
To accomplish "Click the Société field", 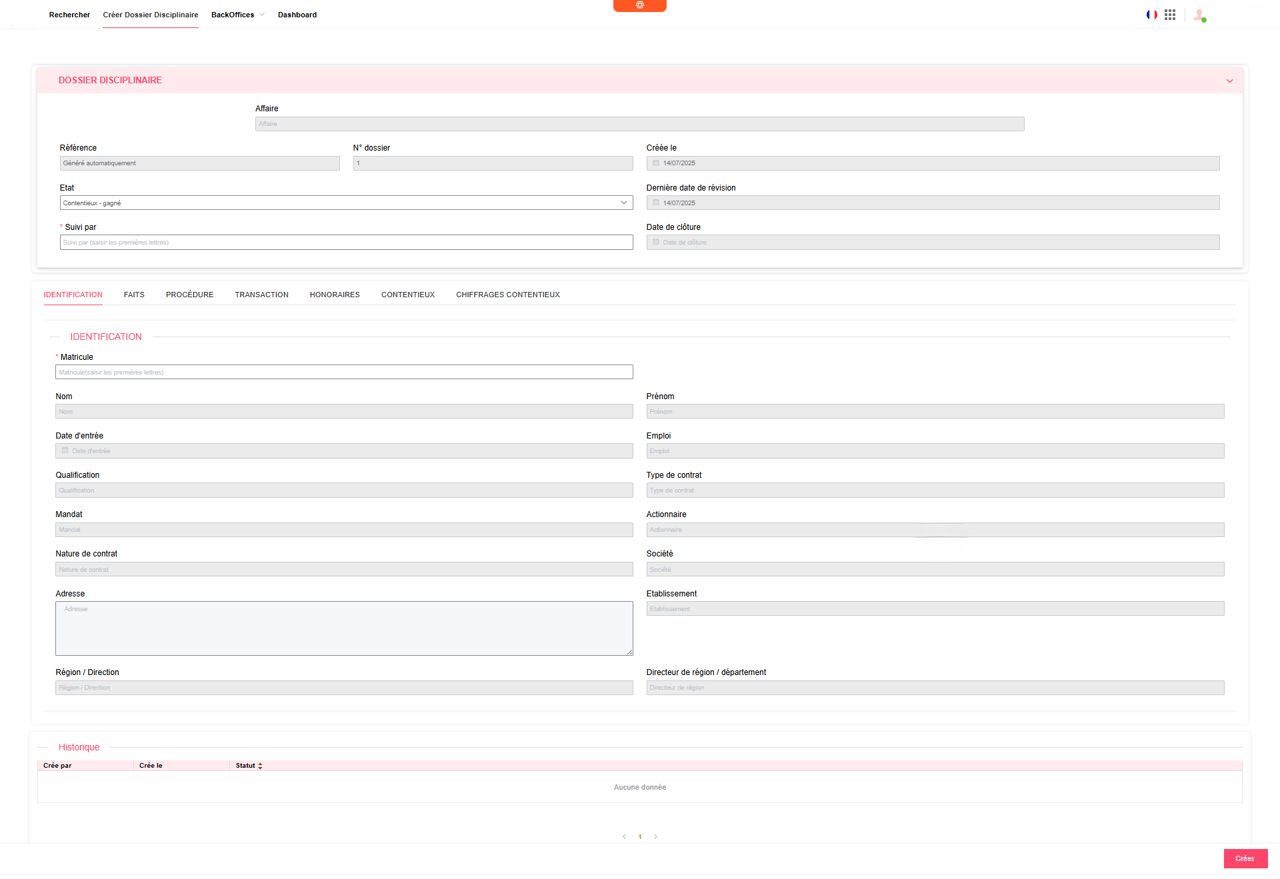I will coord(935,569).
